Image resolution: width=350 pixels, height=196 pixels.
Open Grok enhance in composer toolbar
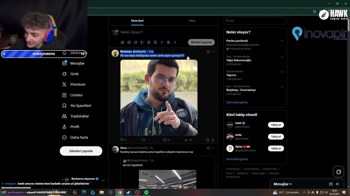click(136, 42)
